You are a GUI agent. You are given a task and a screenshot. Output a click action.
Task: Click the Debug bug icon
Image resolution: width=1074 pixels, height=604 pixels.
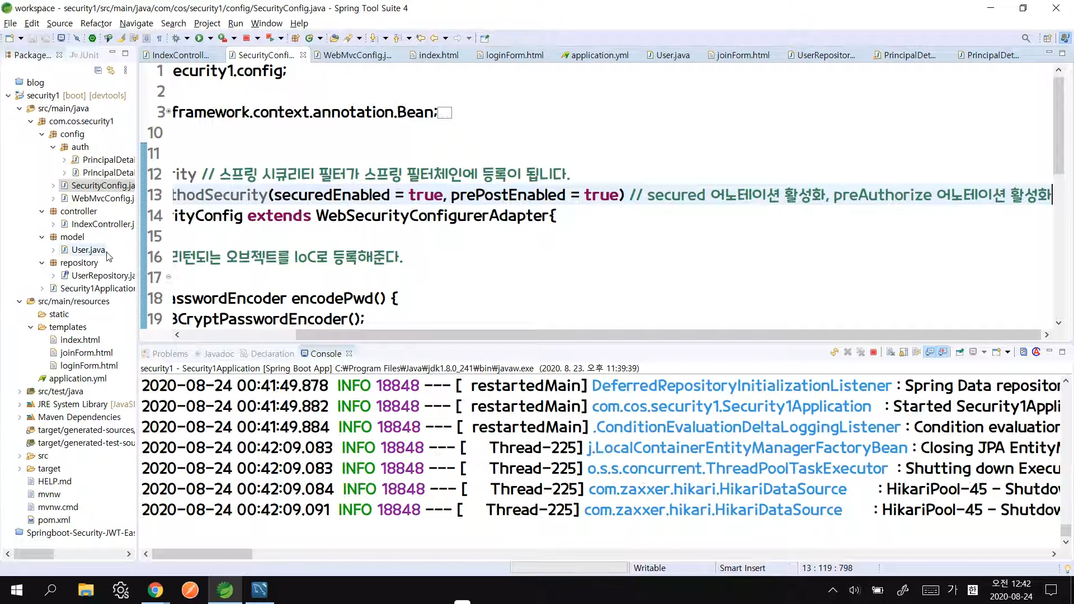pyautogui.click(x=176, y=38)
